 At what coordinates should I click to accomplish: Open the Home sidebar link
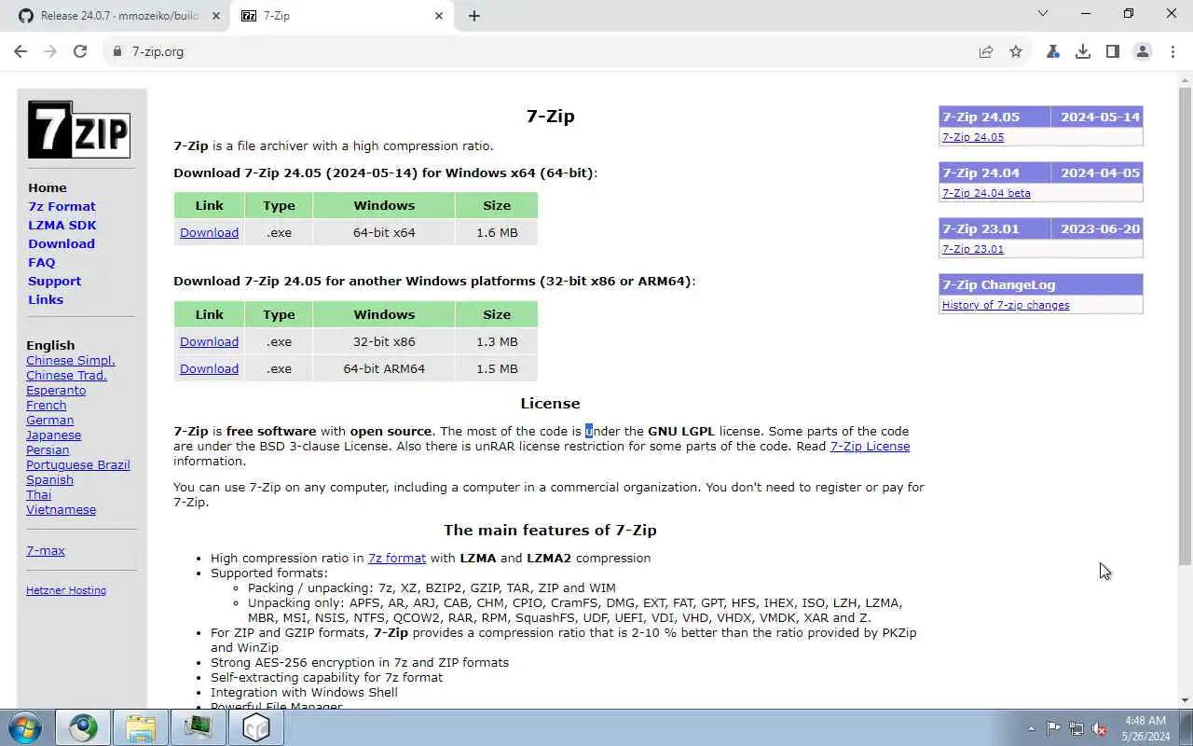pyautogui.click(x=48, y=187)
